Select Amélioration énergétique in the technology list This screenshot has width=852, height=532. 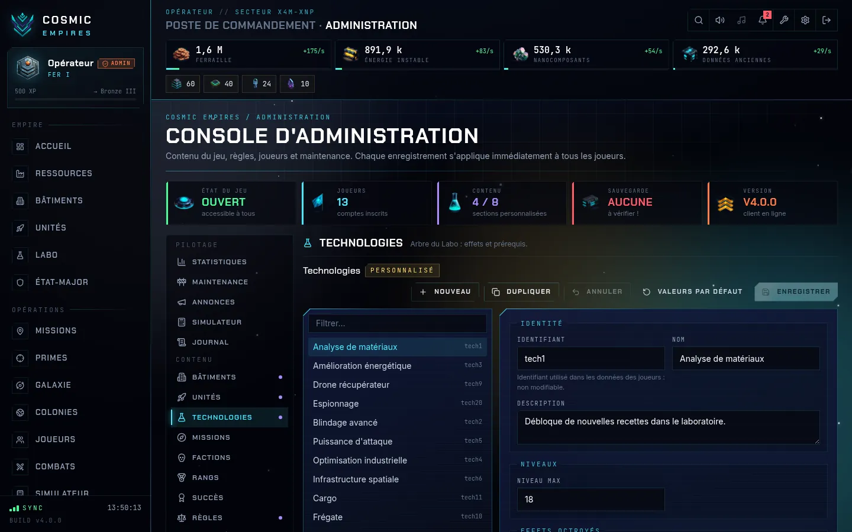click(x=398, y=366)
